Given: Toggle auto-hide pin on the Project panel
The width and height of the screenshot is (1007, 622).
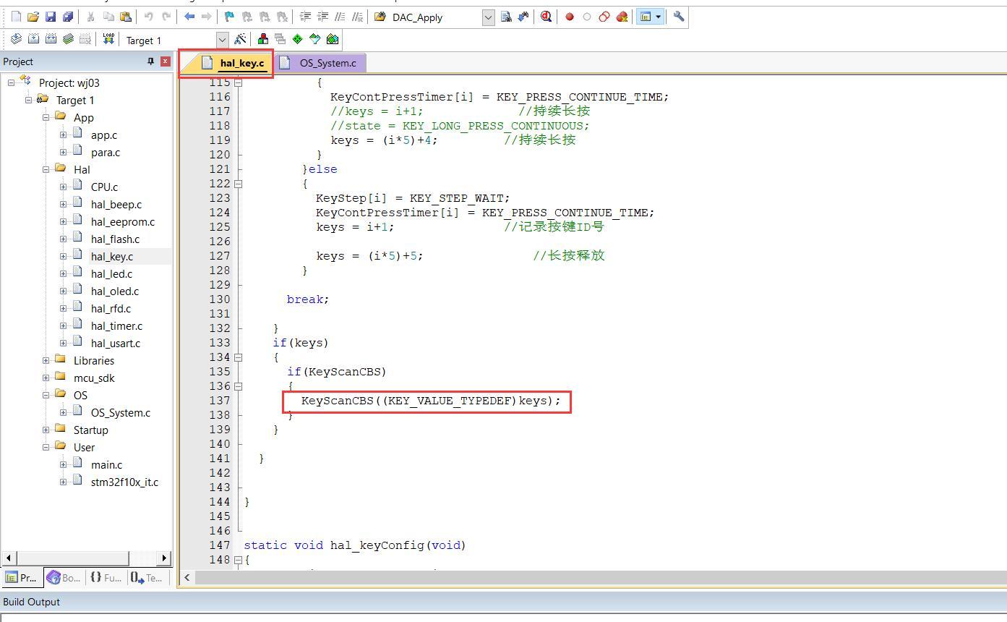Looking at the screenshot, I should (x=151, y=61).
